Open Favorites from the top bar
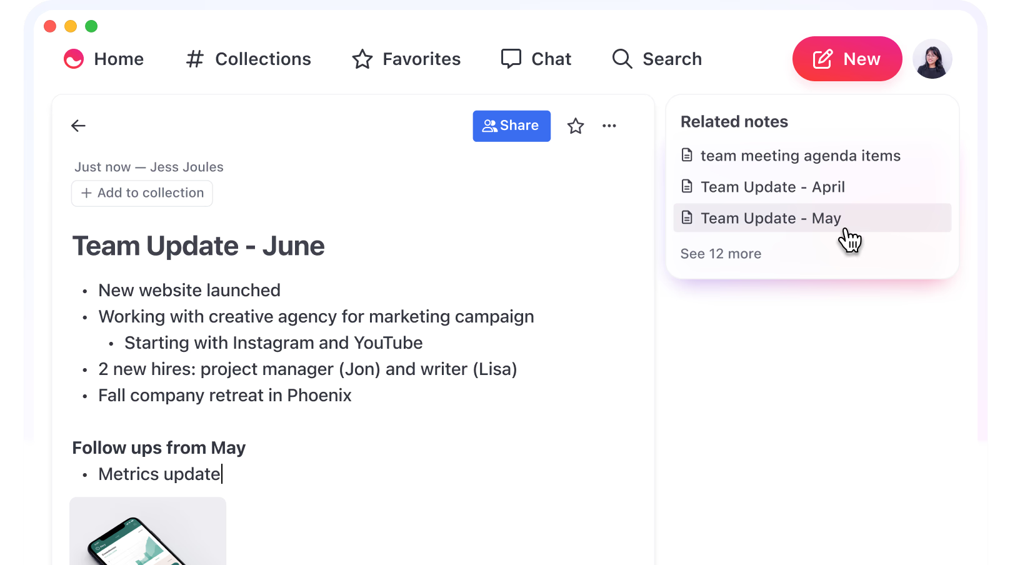 click(x=406, y=59)
